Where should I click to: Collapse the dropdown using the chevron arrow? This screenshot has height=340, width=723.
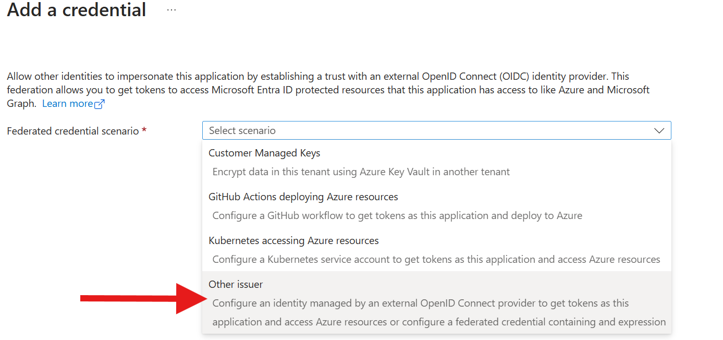(x=659, y=130)
